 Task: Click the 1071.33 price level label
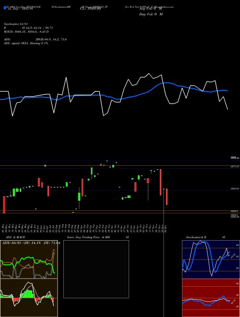click(x=235, y=167)
